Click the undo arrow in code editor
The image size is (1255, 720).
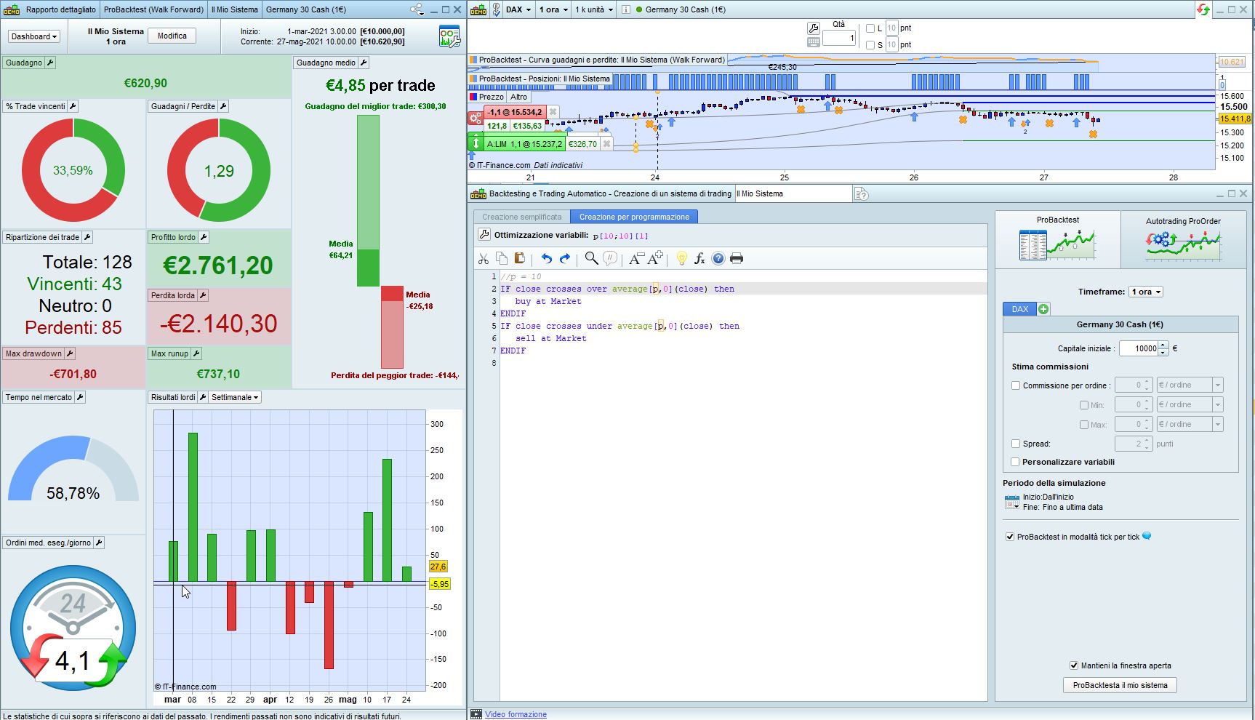546,259
